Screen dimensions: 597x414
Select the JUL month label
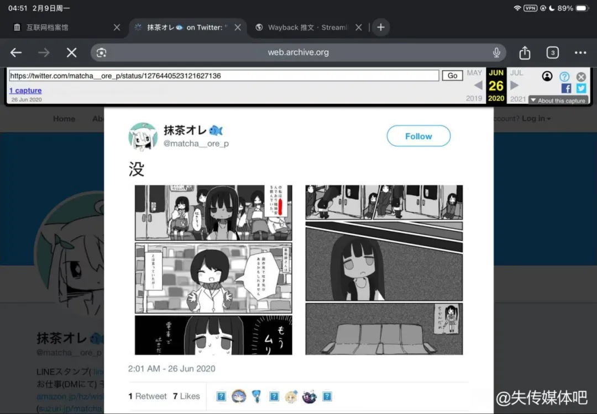(517, 73)
